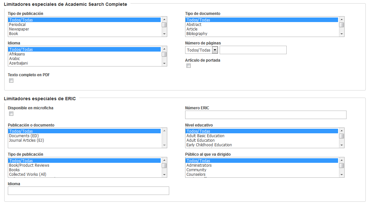Select Todos/Todas in Tipo de documento list
The width and height of the screenshot is (368, 204).
pyautogui.click(x=262, y=20)
